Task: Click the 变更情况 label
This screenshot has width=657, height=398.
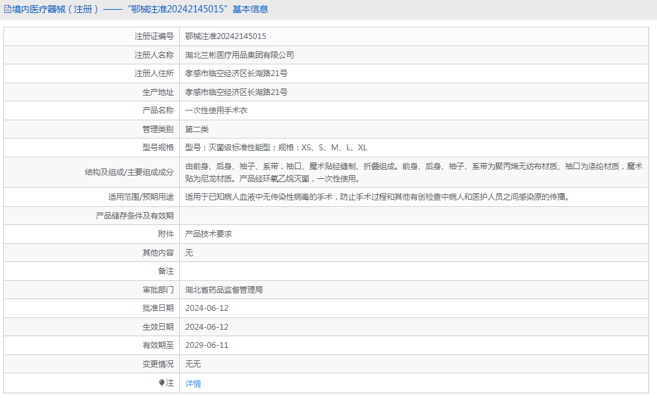Action: 158,364
